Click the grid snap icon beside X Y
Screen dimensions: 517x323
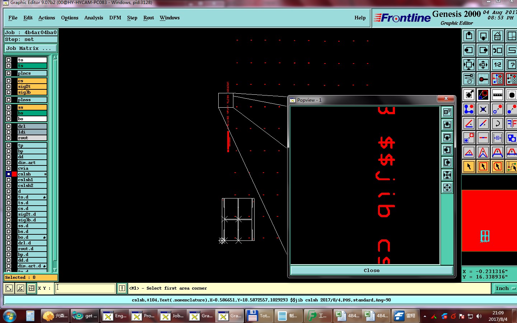32,288
